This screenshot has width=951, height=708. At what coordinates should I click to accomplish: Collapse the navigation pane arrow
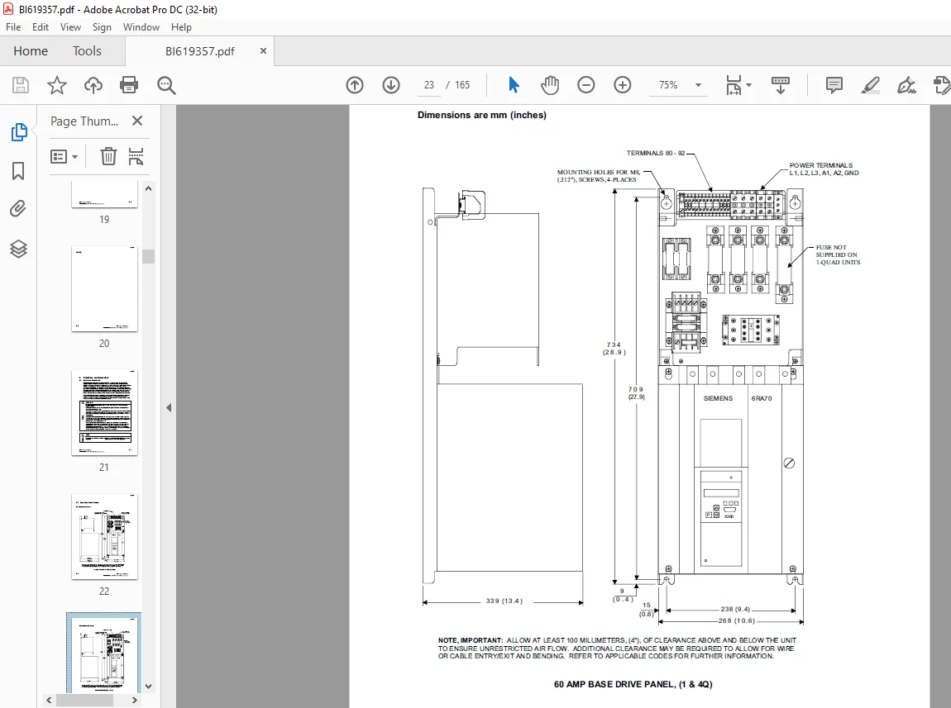coord(169,407)
